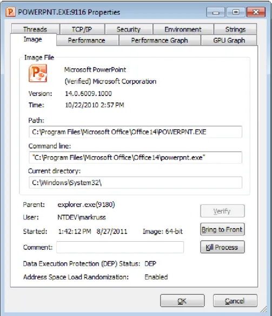Click the Image: 64-bit text
The image size is (272, 316).
click(x=163, y=231)
